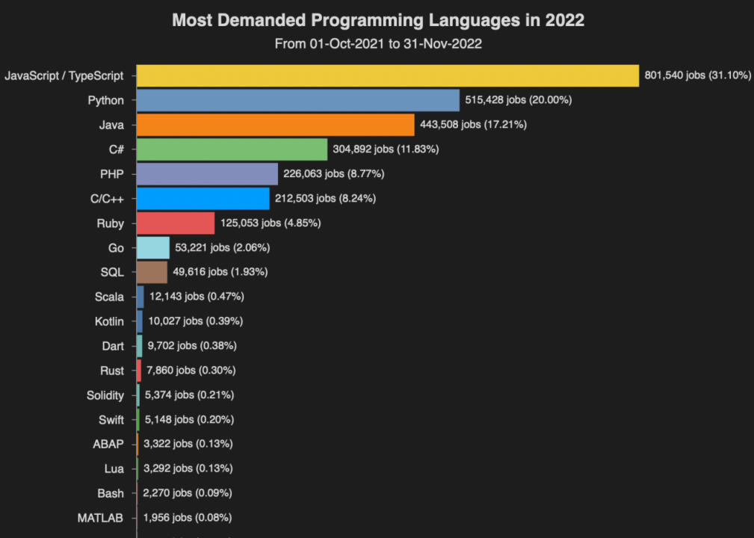Click the value '7,860 jobs (0.30%)'
The height and width of the screenshot is (538, 754).
(x=191, y=370)
